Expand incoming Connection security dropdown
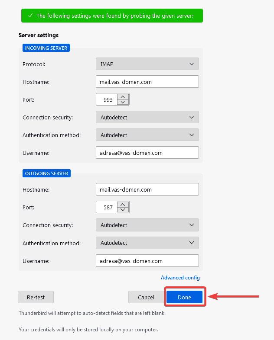The width and height of the screenshot is (274, 340). point(147,117)
